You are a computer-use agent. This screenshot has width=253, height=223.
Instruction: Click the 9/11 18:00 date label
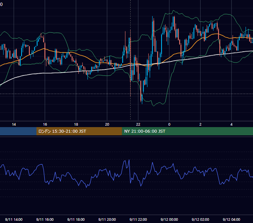click(x=76, y=219)
